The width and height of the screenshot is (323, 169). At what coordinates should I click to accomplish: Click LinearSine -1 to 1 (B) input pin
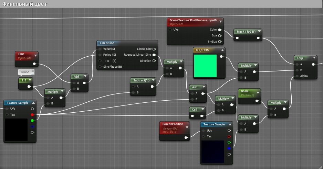tap(100, 61)
